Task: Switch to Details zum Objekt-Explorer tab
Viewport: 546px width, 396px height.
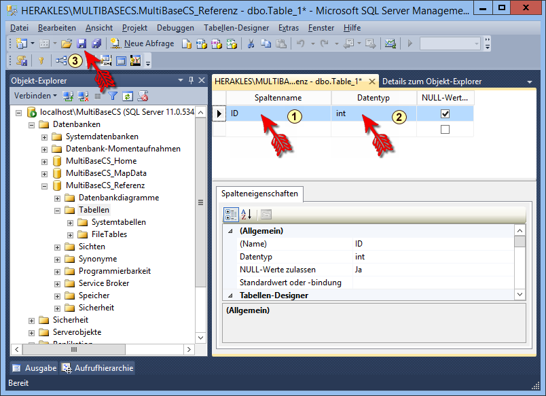Action: point(432,82)
